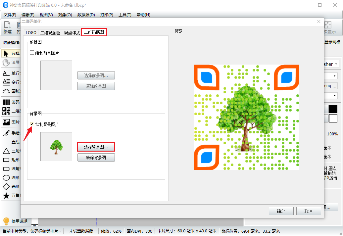
Task: Click the app logo in the title bar
Action: click(x=6, y=5)
